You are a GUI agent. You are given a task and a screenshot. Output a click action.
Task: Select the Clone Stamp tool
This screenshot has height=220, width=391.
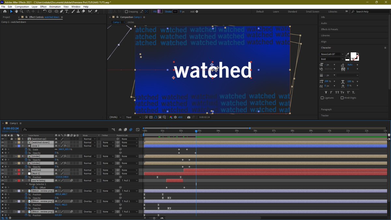coord(78,11)
